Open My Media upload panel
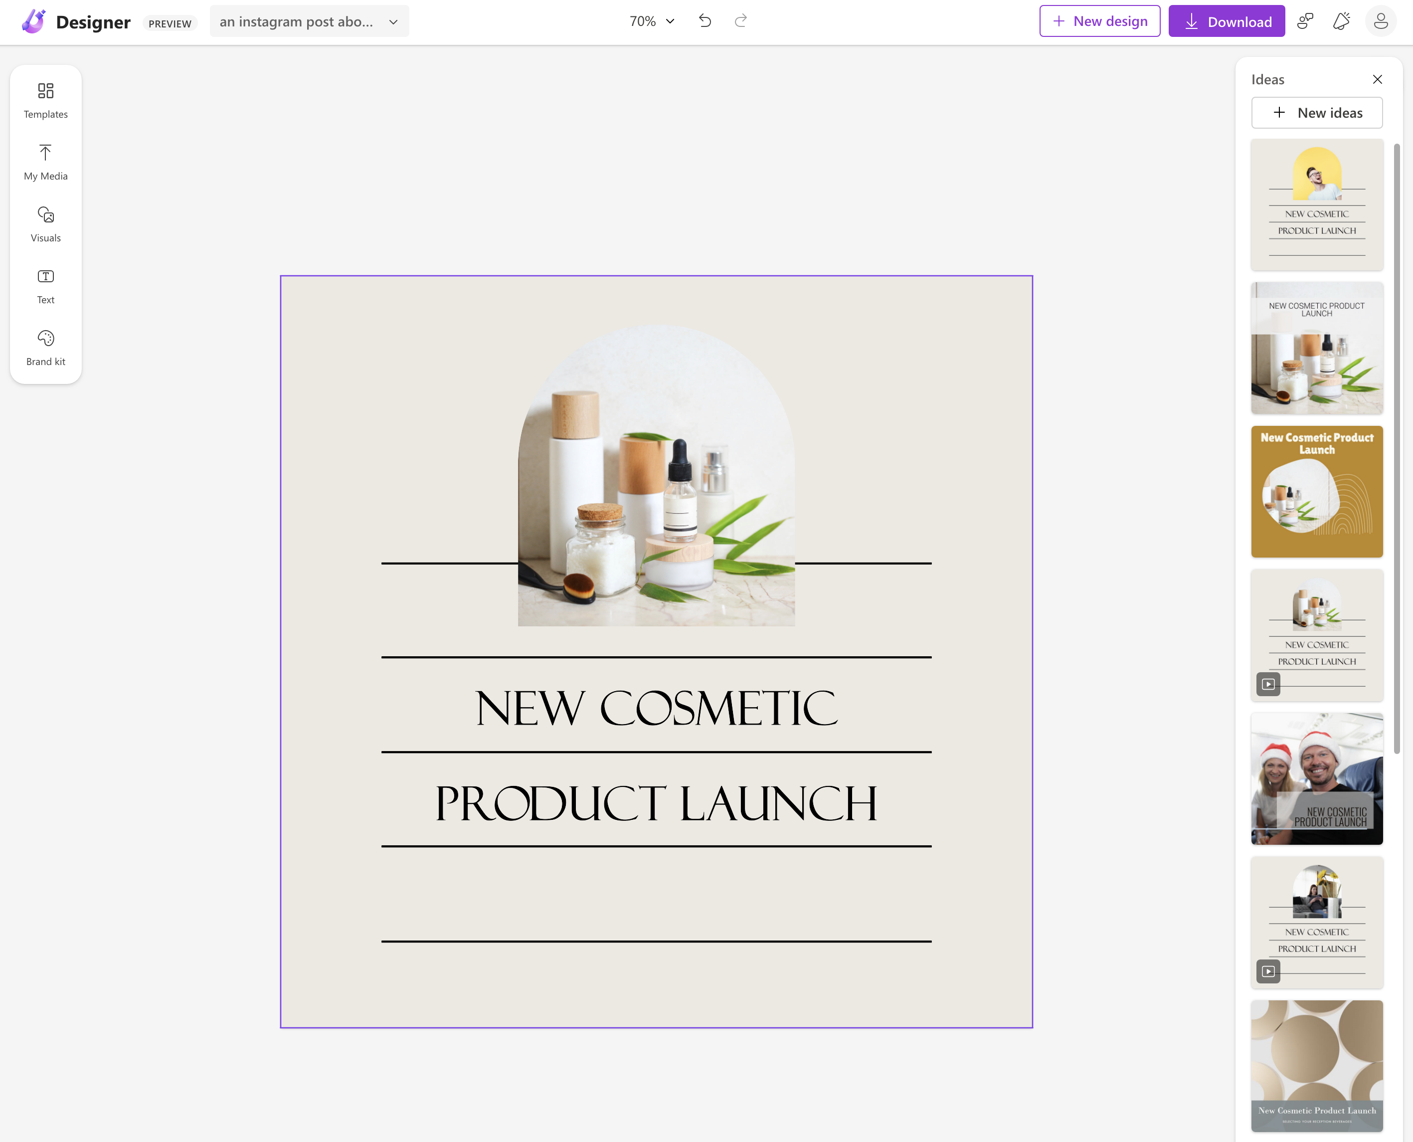The width and height of the screenshot is (1413, 1142). tap(45, 162)
